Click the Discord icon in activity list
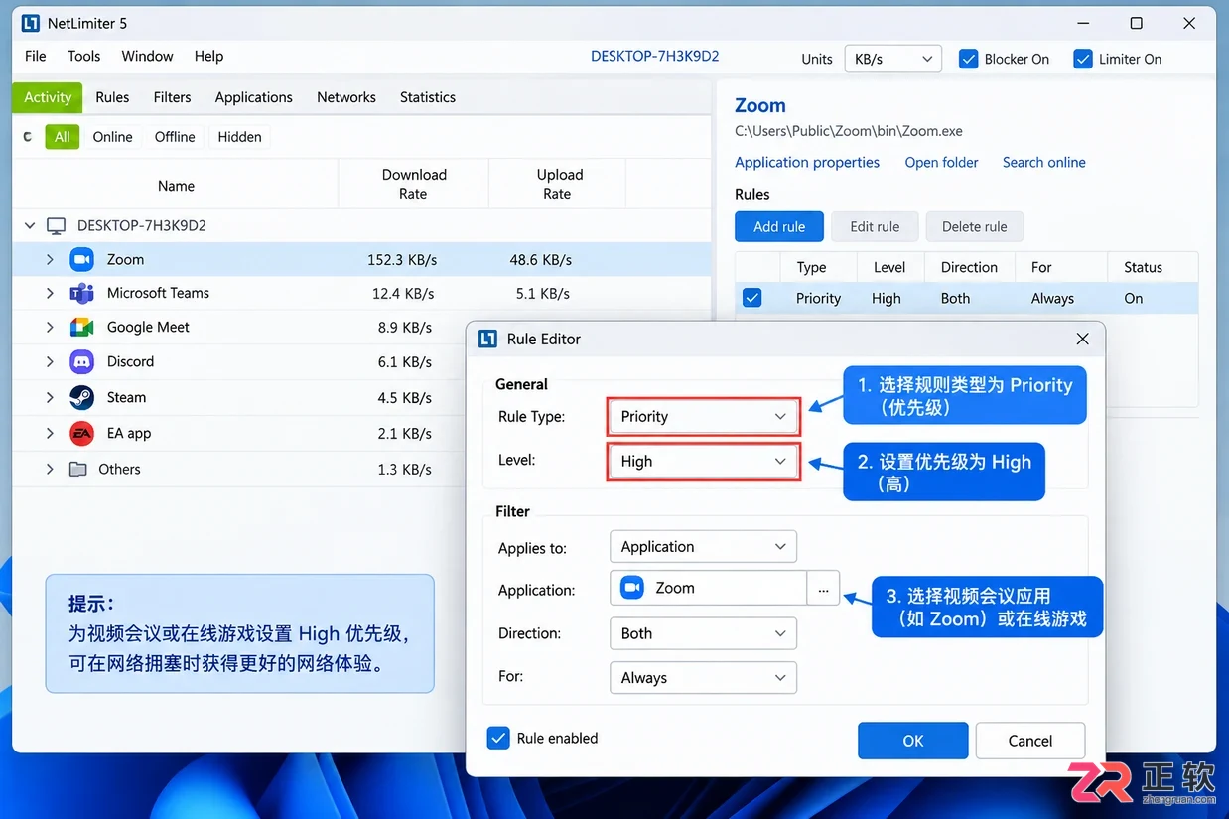The image size is (1229, 819). pos(81,362)
